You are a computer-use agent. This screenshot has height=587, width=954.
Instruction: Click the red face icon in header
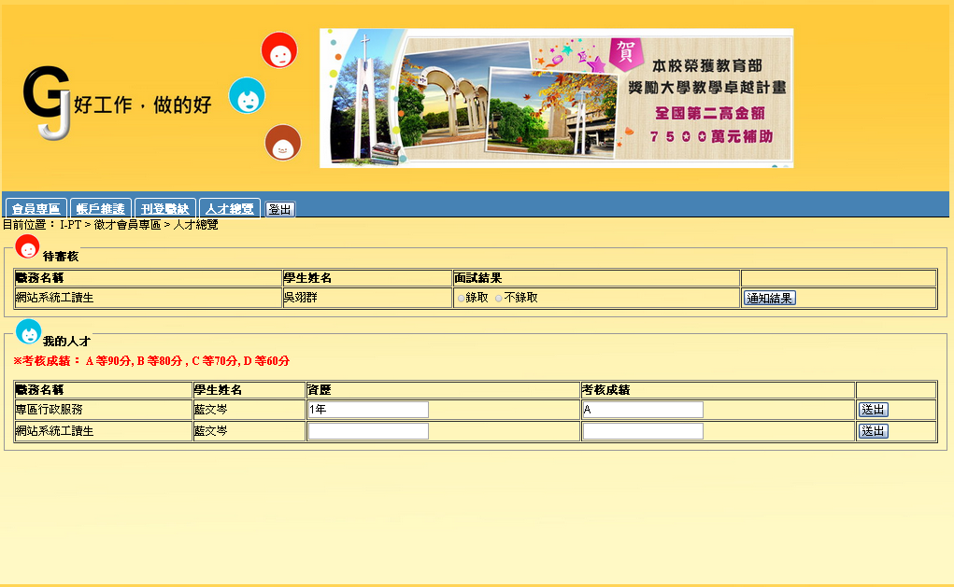pos(279,50)
